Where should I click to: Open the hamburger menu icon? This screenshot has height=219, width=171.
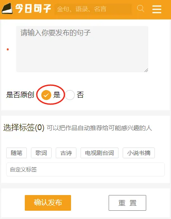click(x=157, y=9)
